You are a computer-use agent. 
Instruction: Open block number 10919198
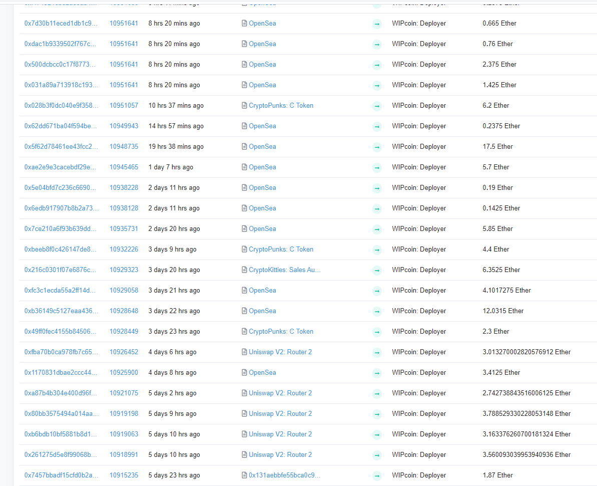[124, 414]
